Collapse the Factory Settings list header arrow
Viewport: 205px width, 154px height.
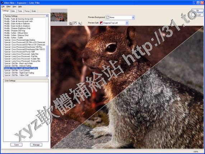click(x=47, y=16)
